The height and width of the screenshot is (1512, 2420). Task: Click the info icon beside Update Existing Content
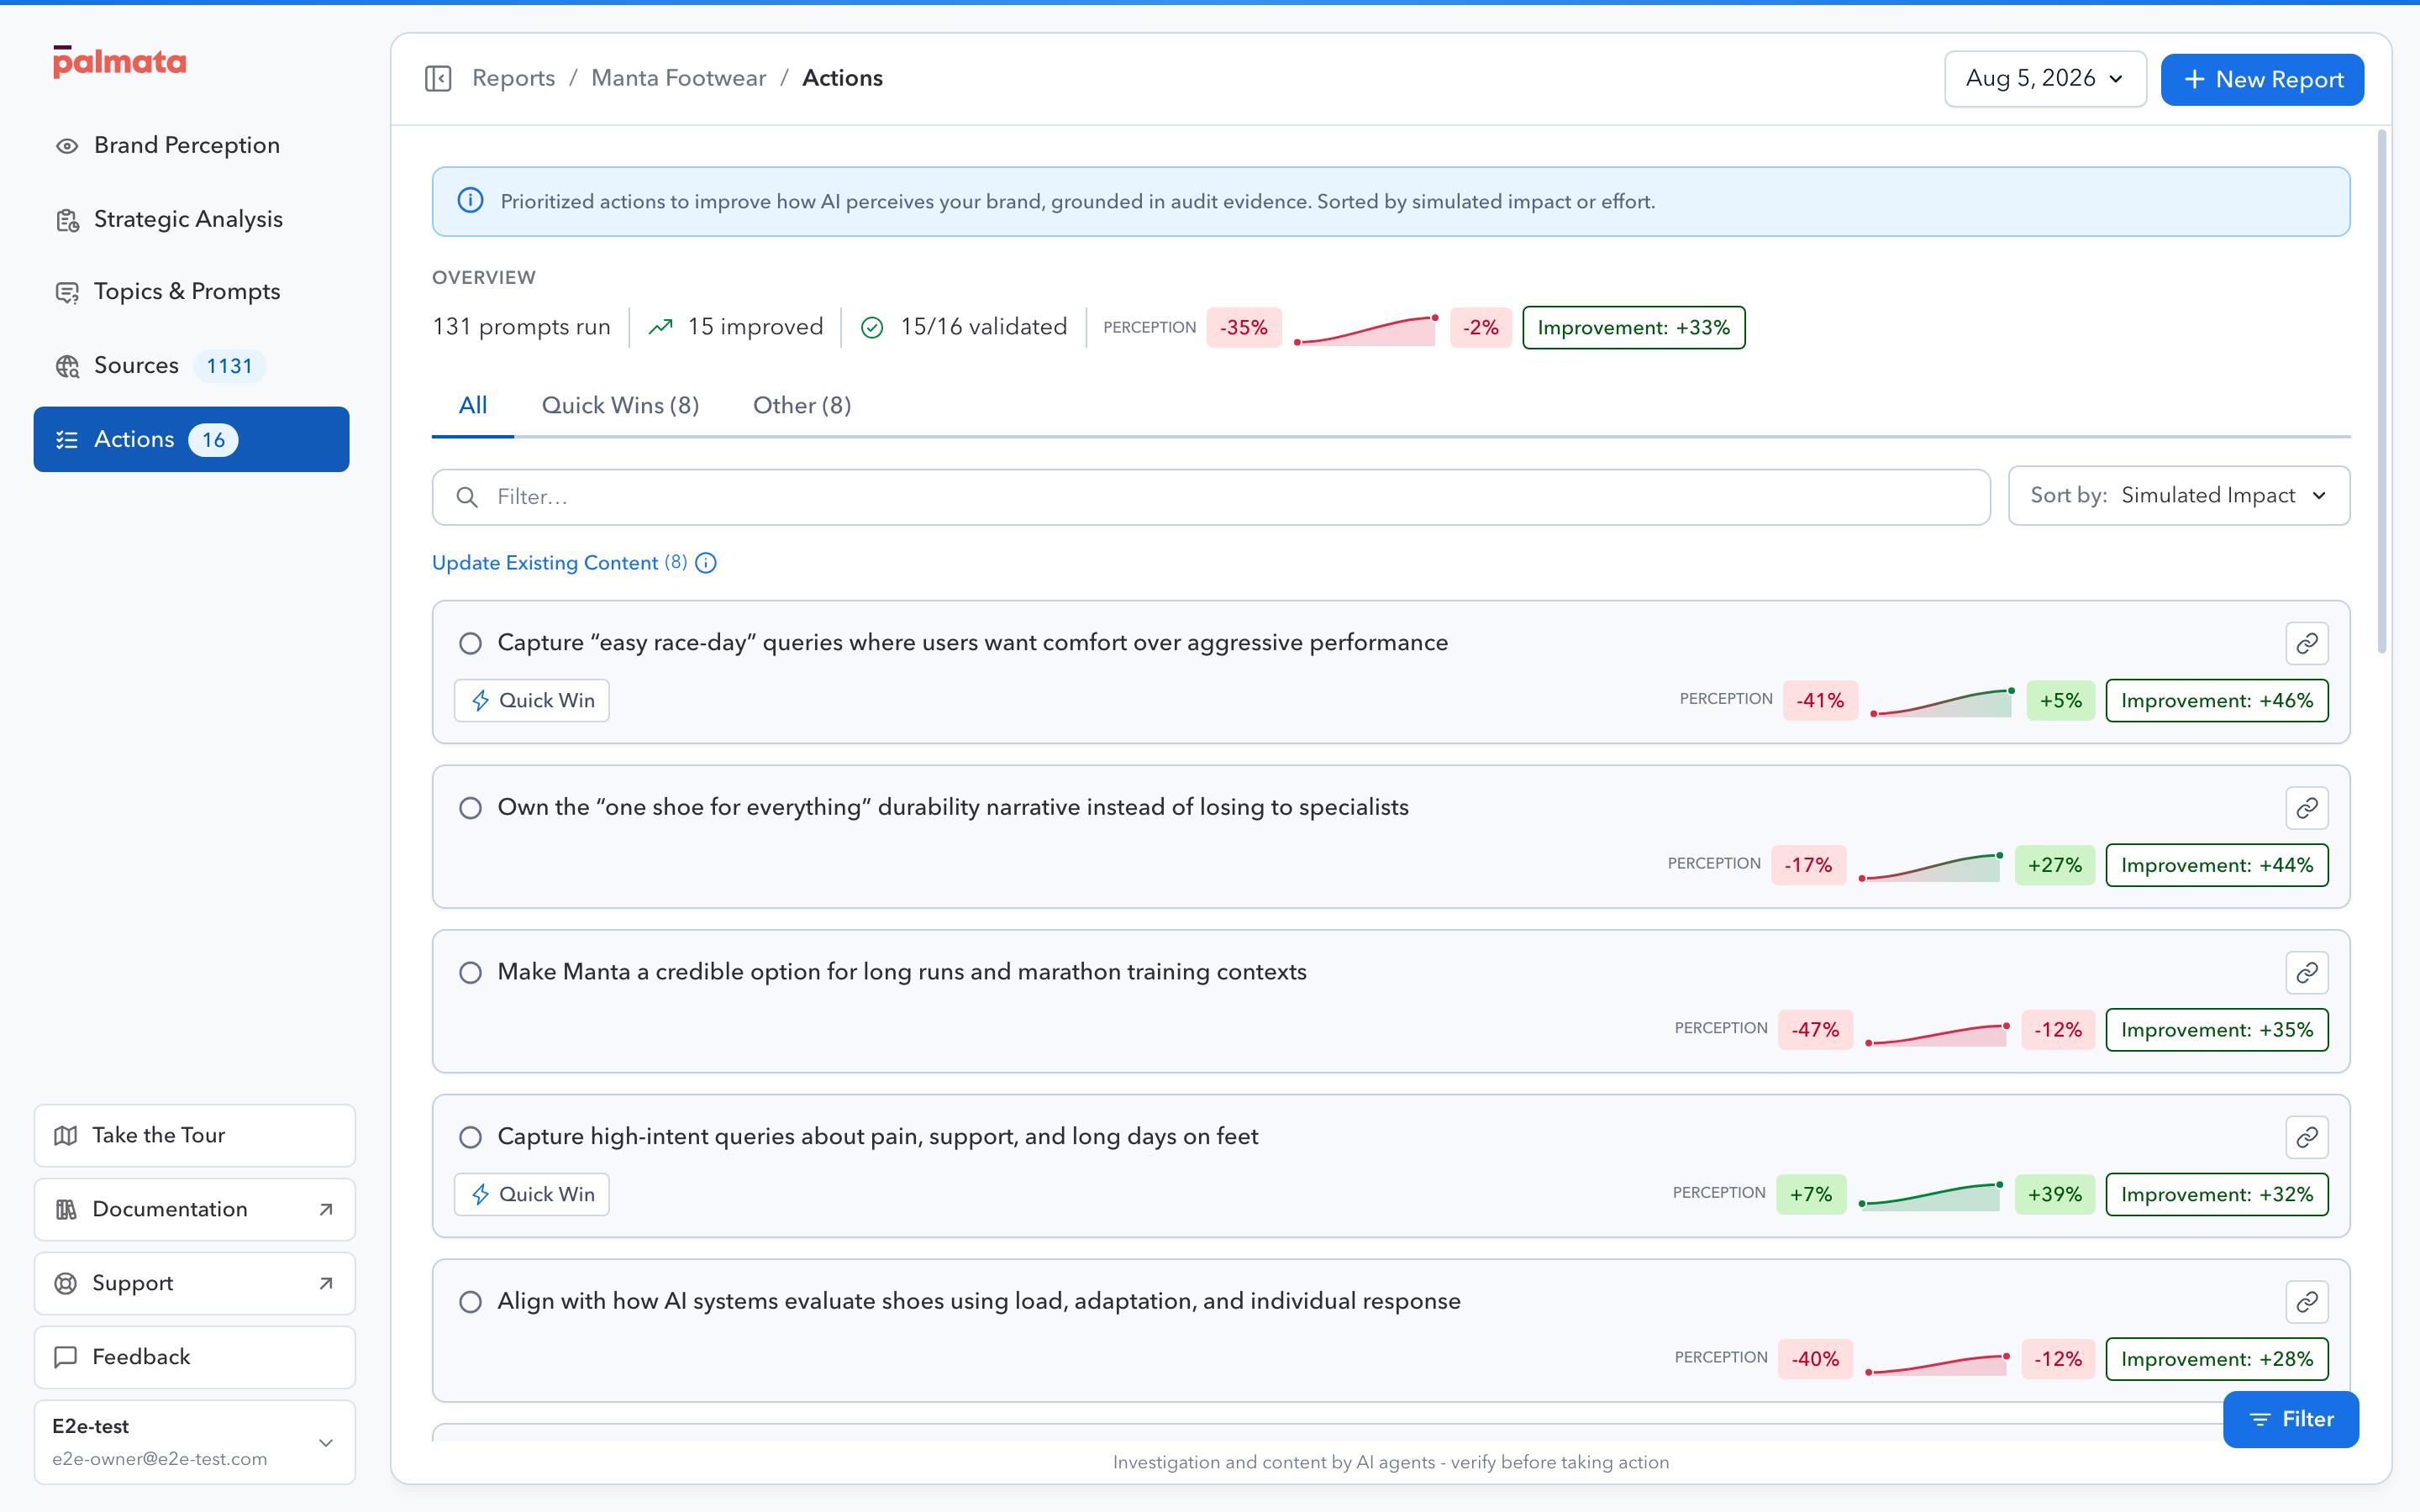[x=706, y=563]
